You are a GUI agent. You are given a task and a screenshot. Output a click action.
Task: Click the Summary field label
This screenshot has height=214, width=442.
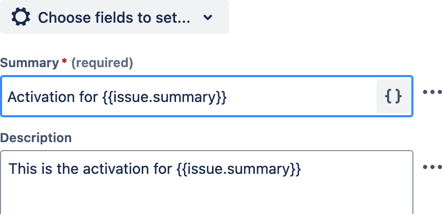click(x=29, y=63)
